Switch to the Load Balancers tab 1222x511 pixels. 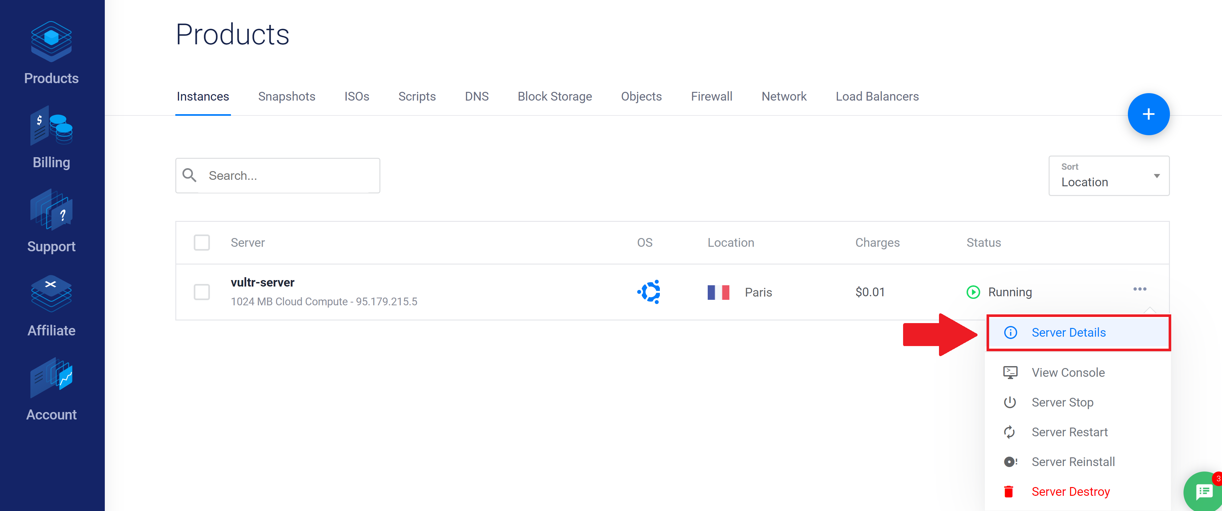click(877, 97)
